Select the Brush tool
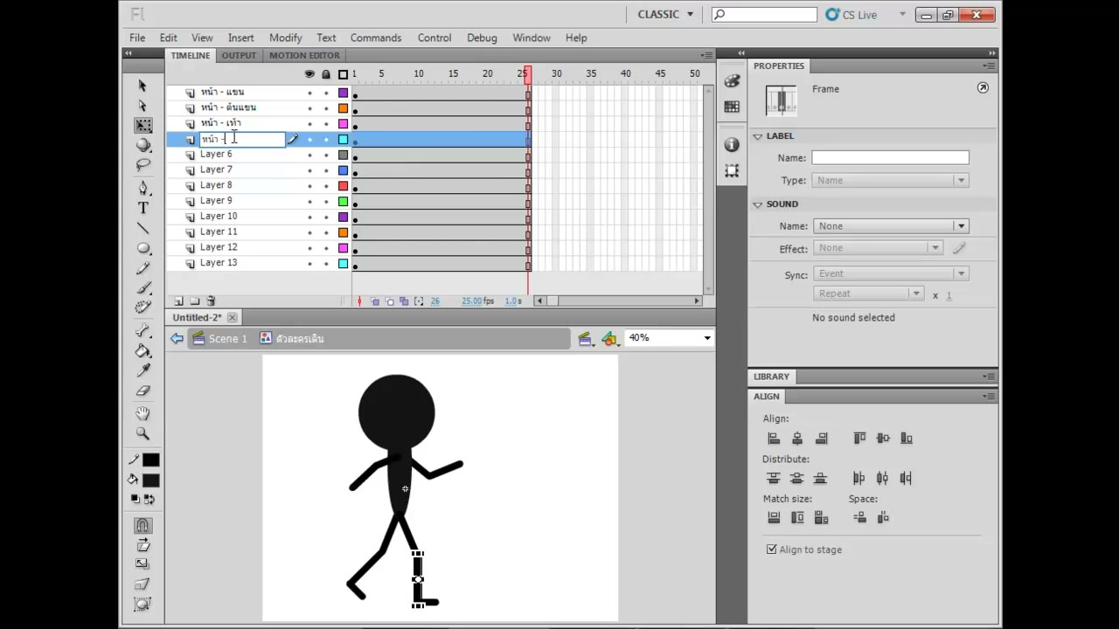Screen dimensions: 1119x629 [x=143, y=288]
